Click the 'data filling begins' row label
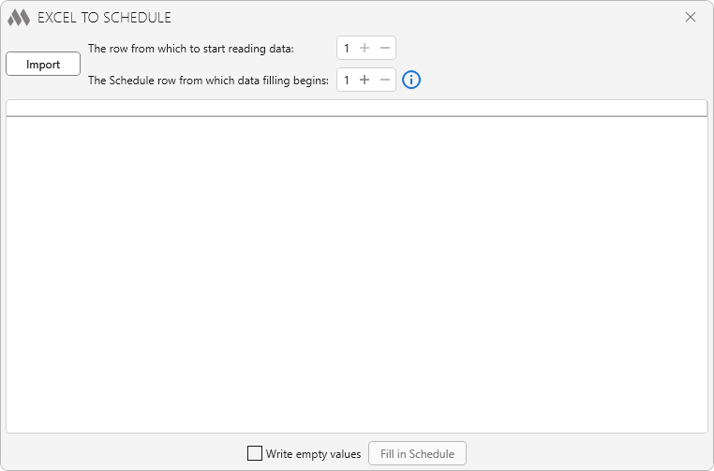 (208, 81)
